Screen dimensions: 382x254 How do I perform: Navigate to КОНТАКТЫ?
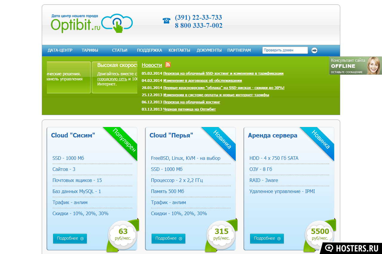[x=179, y=50]
